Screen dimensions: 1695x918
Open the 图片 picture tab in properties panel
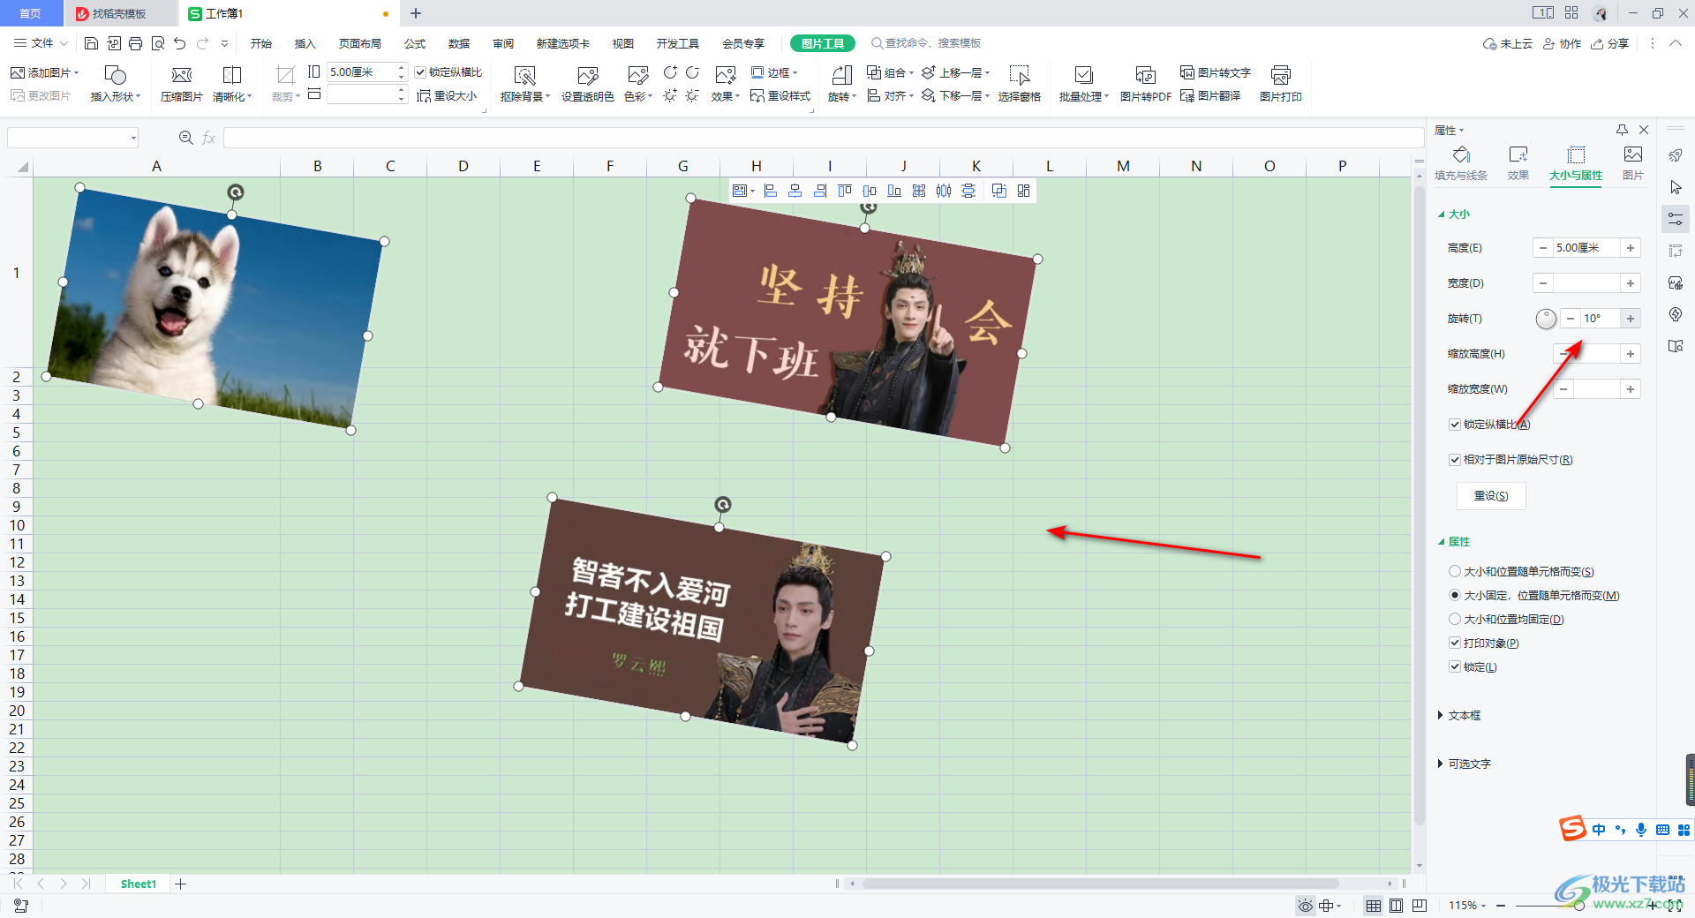coord(1632,163)
